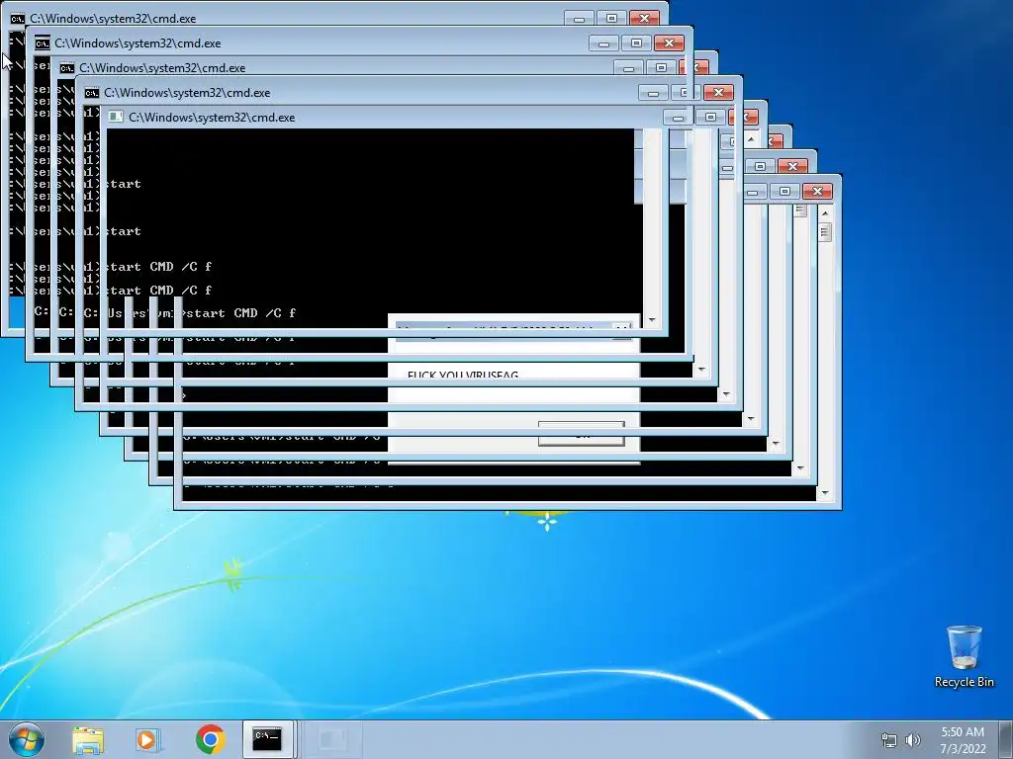This screenshot has height=759, width=1013.
Task: Open the Windows Start menu orb
Action: [27, 739]
